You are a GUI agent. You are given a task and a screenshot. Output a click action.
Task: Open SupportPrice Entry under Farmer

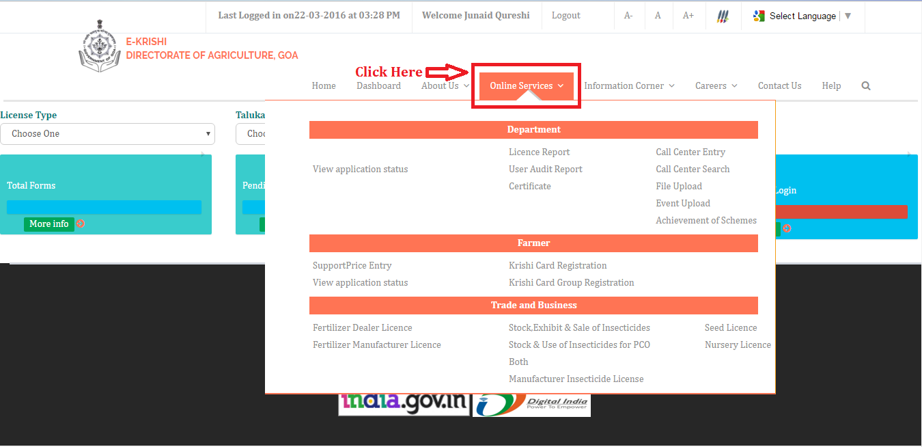coord(352,265)
